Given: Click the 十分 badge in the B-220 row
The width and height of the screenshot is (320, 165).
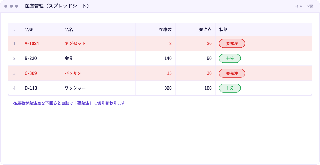Looking at the screenshot, I should click(230, 58).
